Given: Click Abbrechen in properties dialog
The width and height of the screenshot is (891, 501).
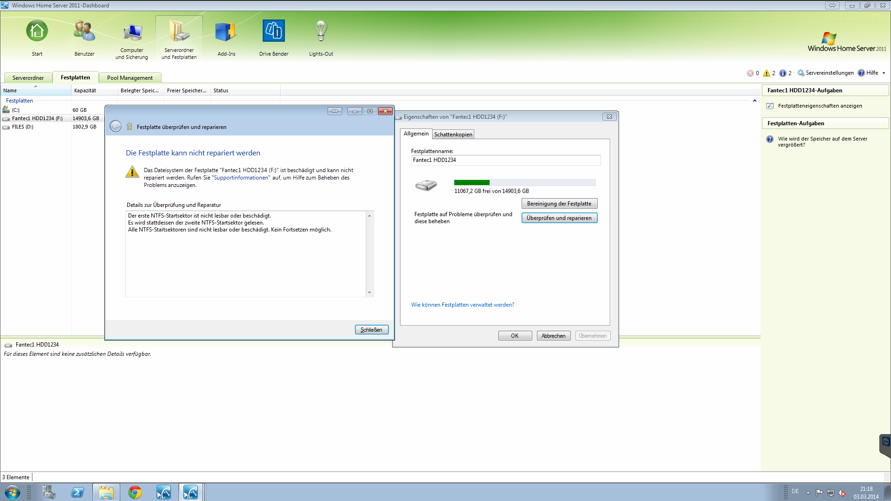Looking at the screenshot, I should [x=554, y=336].
